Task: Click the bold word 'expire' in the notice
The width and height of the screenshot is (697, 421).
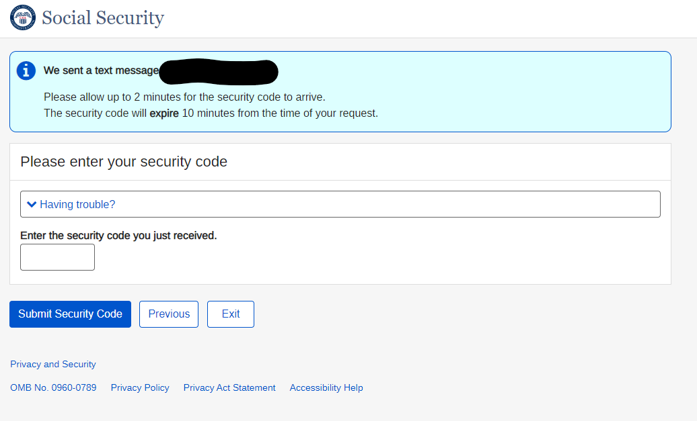Action: pyautogui.click(x=164, y=113)
